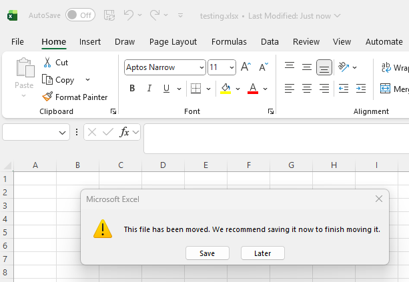Click Increase Font Size icon
The image size is (409, 282).
pos(246,67)
